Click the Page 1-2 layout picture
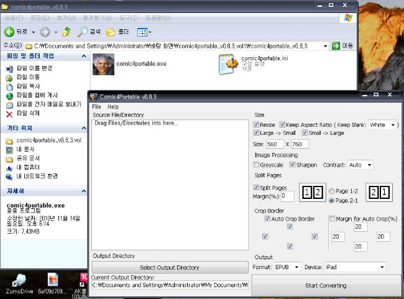Viewport: 404px width, 299px height. point(312,192)
